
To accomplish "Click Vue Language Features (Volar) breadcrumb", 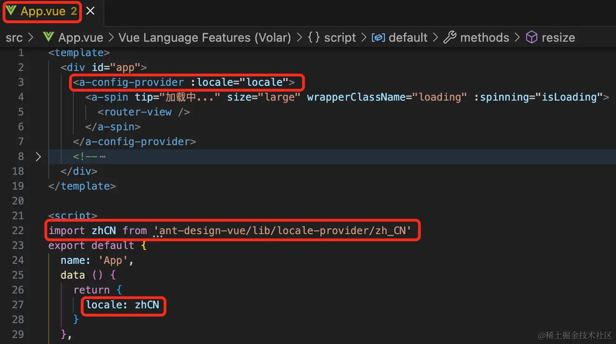I will tap(205, 38).
